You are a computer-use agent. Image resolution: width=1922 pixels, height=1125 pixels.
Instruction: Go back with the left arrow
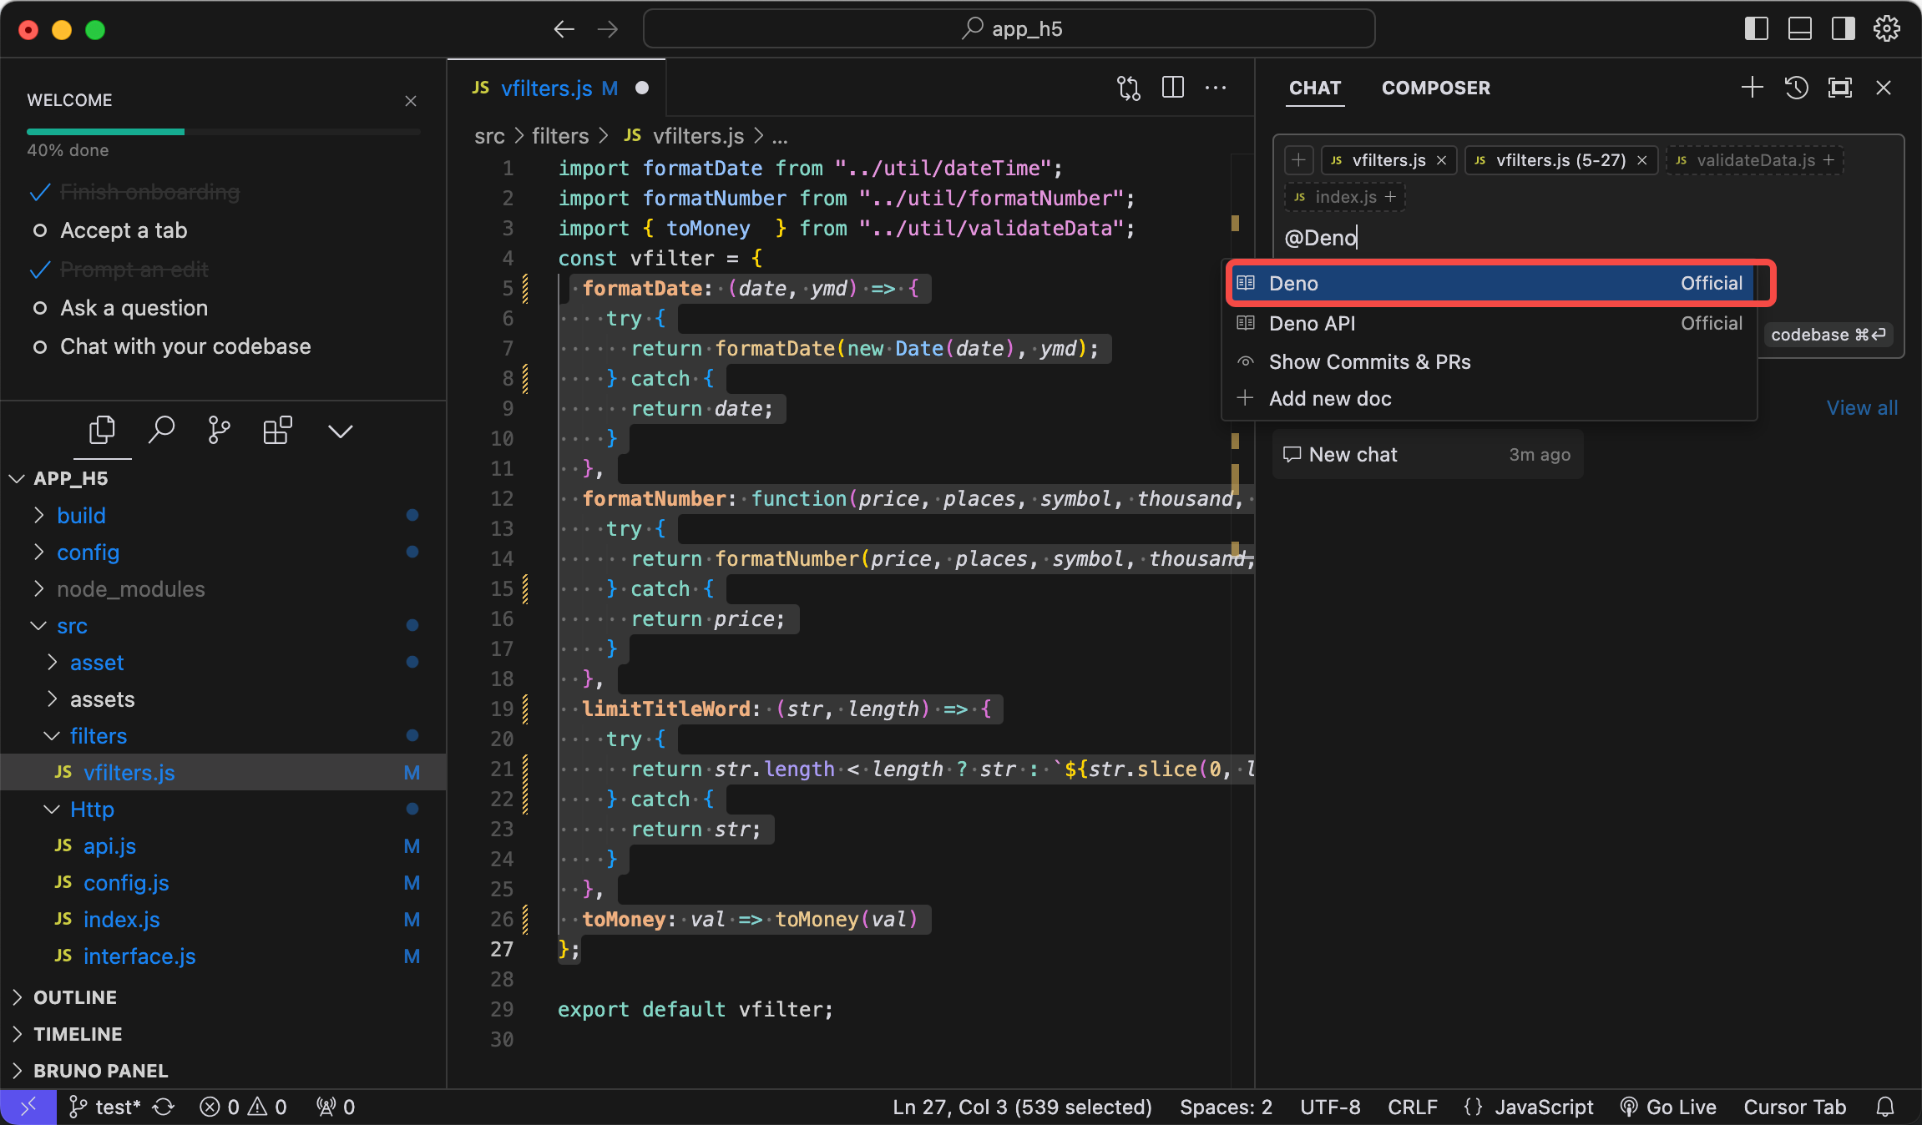pyautogui.click(x=564, y=29)
